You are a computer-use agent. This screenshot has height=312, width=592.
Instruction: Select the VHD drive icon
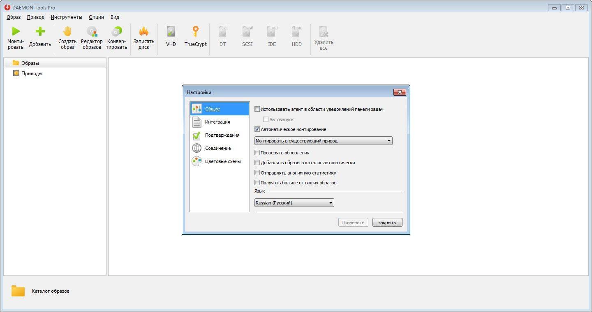coord(171,31)
